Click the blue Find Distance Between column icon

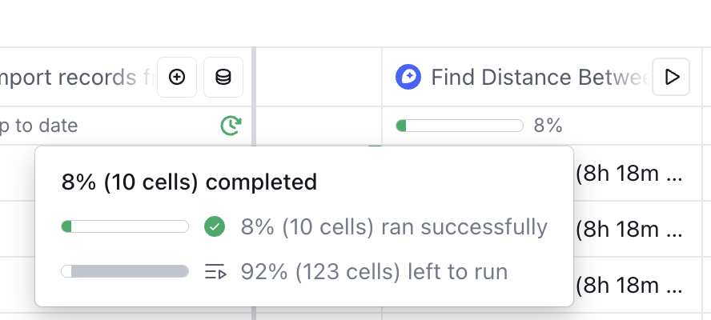point(408,77)
